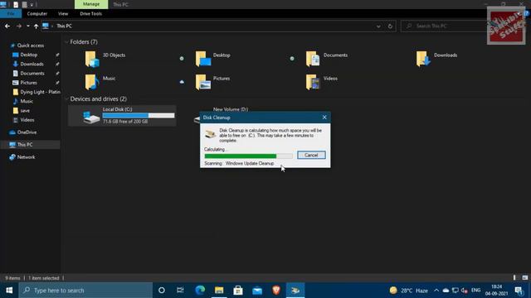
Task: Click the Disk Cleanup green progress bar
Action: 248,156
